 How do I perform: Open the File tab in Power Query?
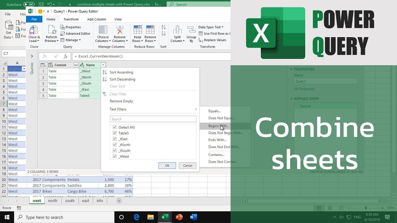click(34, 19)
